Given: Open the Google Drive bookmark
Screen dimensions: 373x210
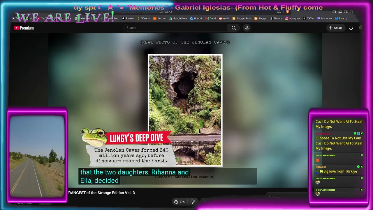Looking at the screenshot, I should (178, 18).
